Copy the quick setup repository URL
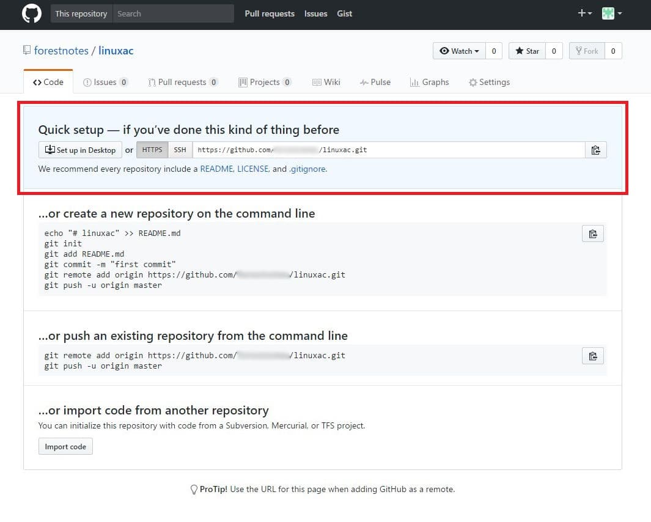 (595, 150)
